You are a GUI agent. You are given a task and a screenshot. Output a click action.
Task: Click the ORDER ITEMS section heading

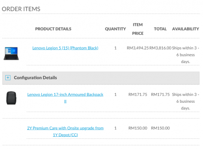click(21, 9)
